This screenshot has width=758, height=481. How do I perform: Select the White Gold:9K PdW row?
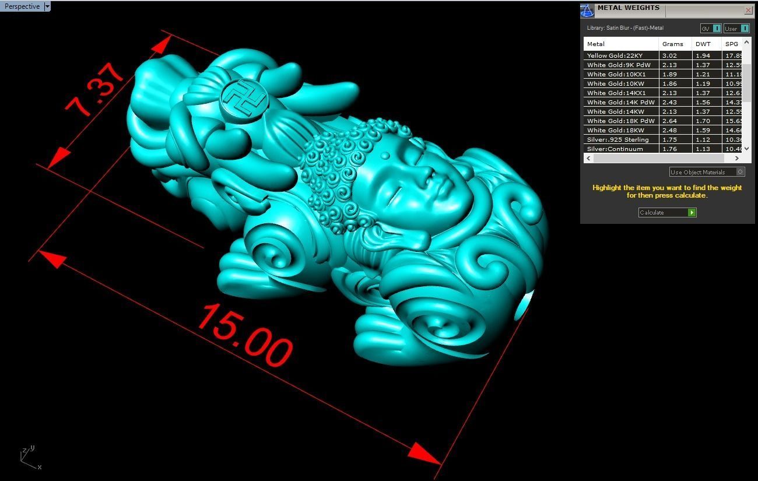coord(663,65)
